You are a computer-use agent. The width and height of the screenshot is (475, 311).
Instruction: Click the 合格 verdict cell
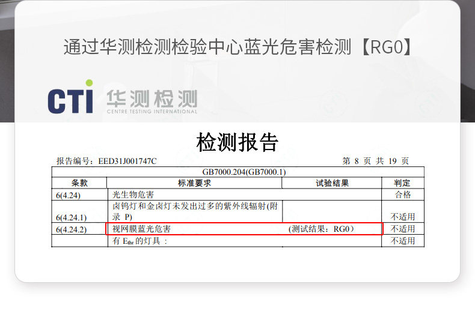click(x=403, y=195)
